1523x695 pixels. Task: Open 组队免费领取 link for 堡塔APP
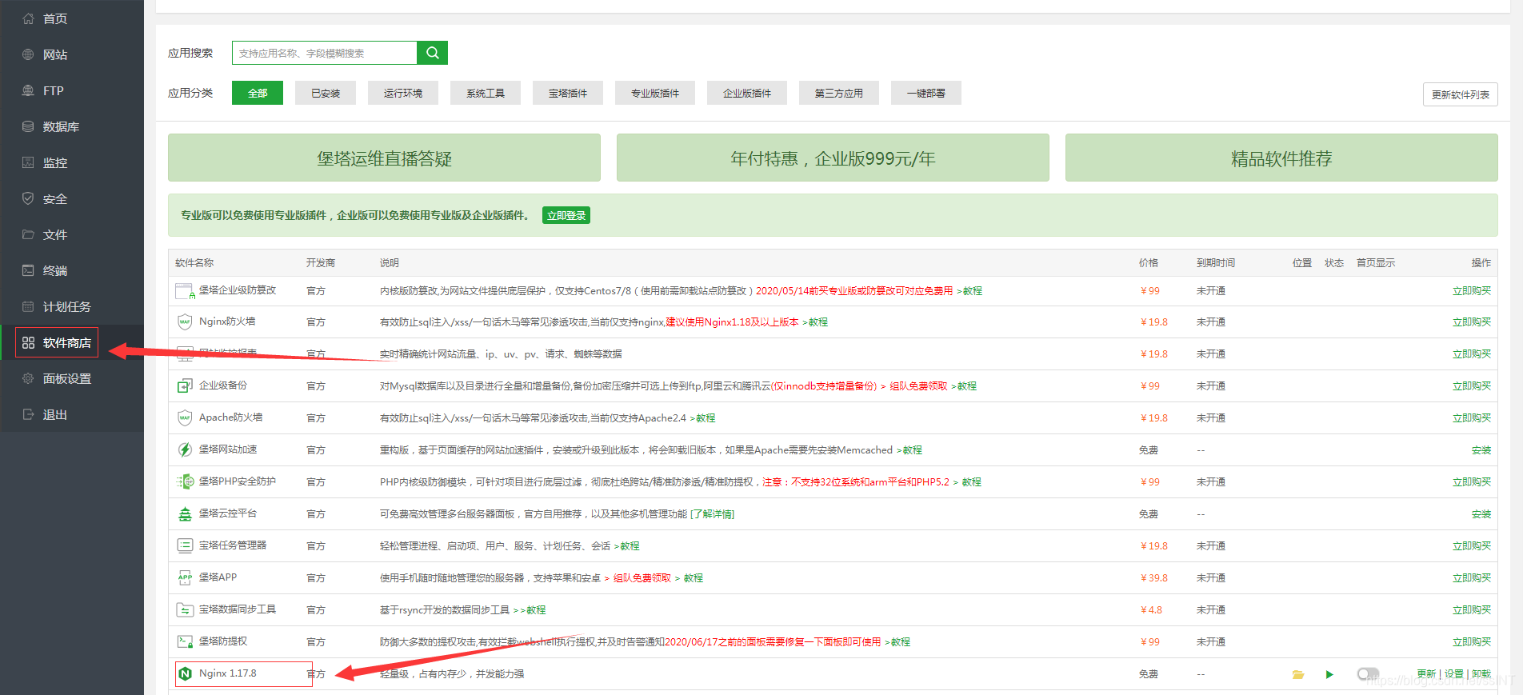(x=642, y=578)
